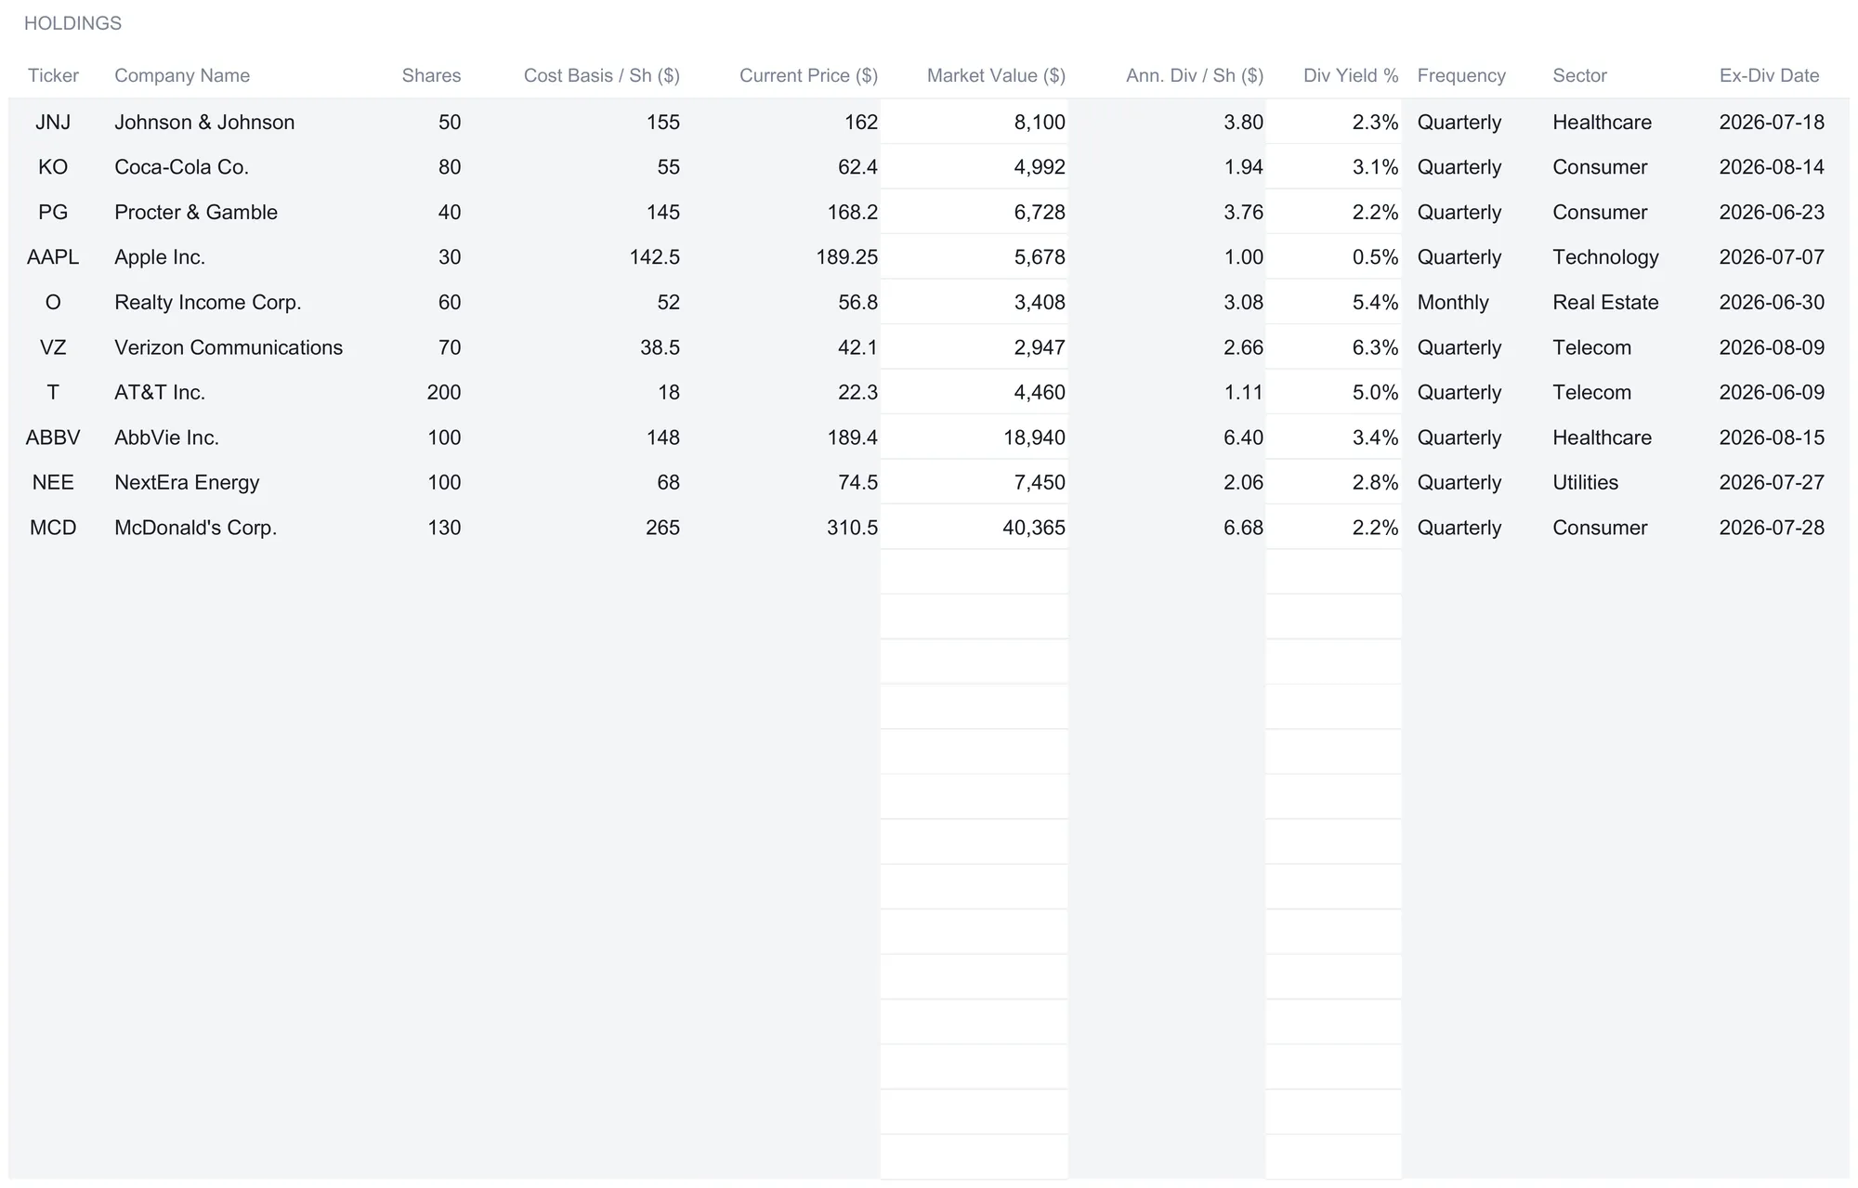This screenshot has height=1188, width=1858.
Task: Select ex-div date 2026-06-09
Action: click(1772, 392)
